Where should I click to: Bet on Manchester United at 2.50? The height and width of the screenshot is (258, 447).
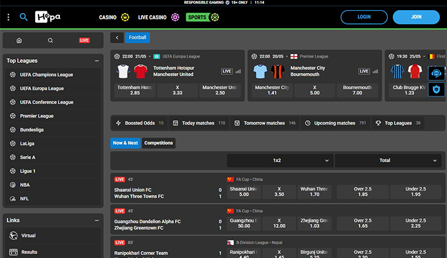(x=220, y=90)
